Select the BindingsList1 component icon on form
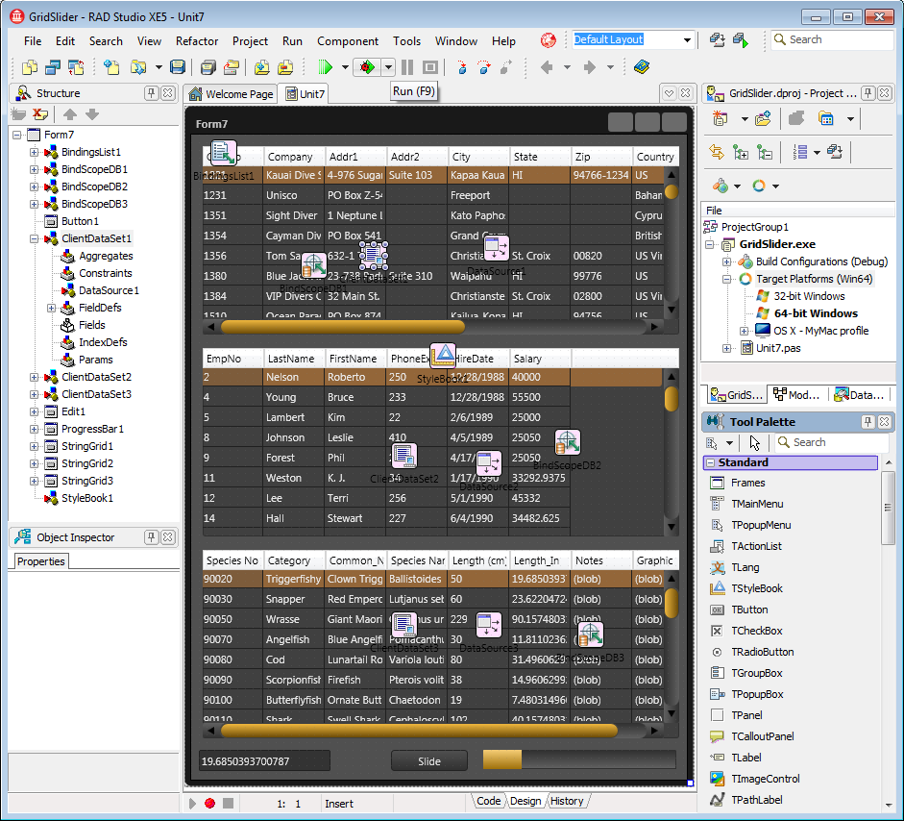 (223, 153)
